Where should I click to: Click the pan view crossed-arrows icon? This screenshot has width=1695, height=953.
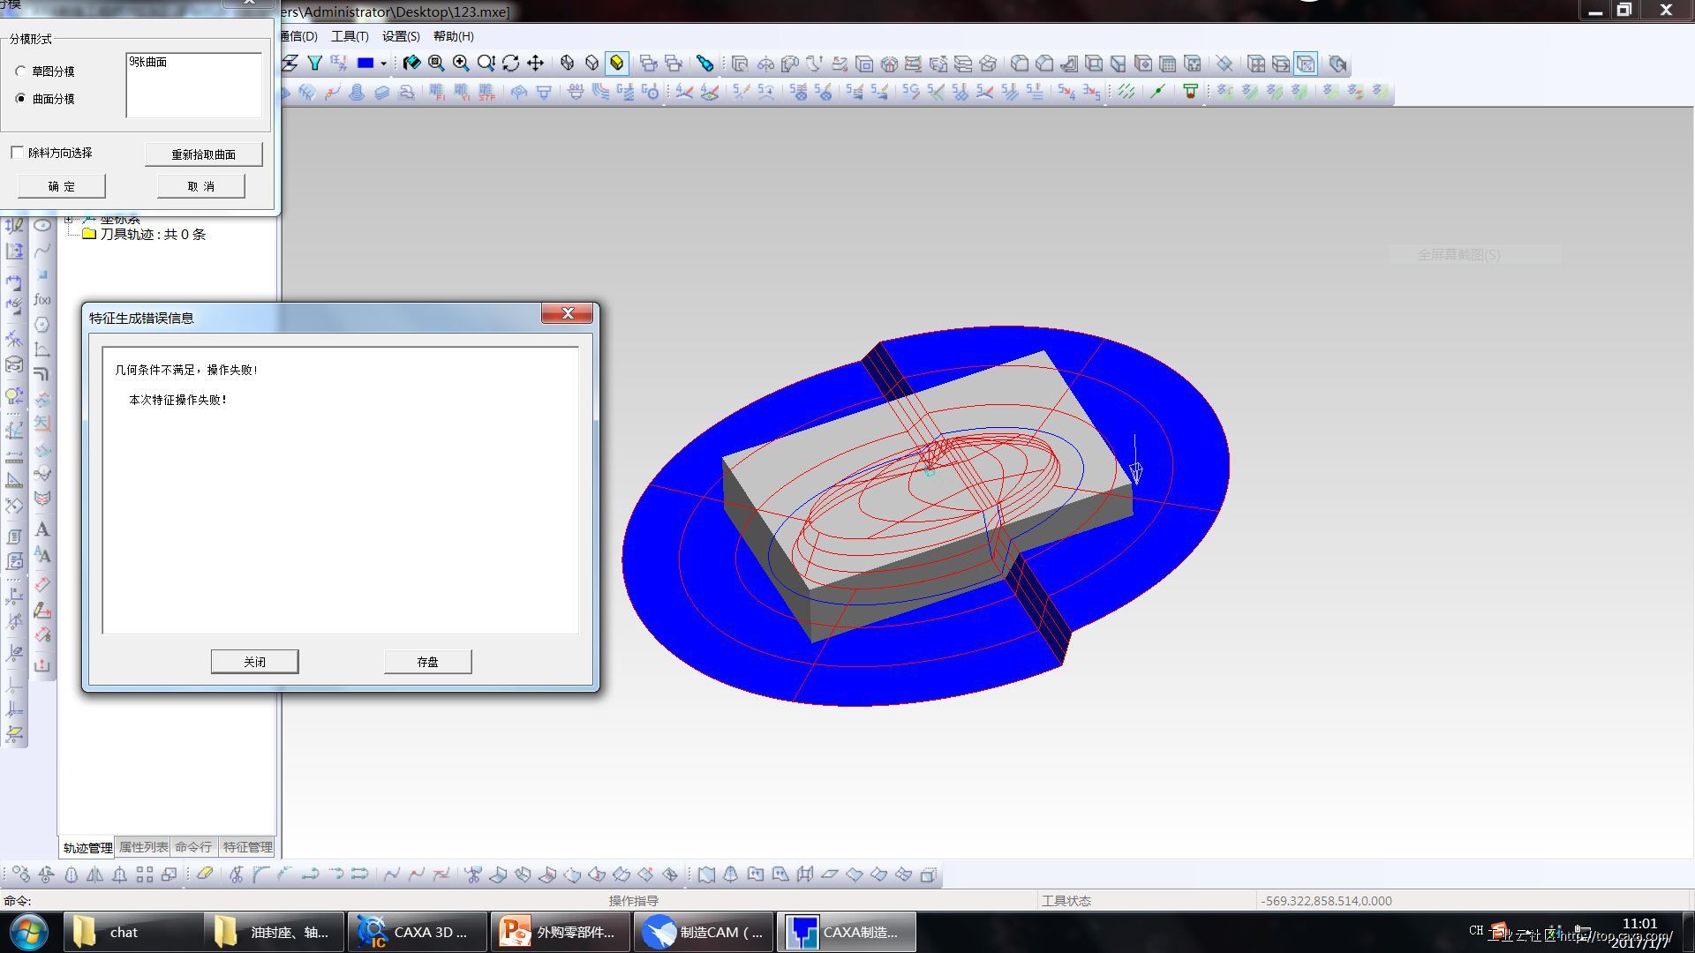click(x=535, y=64)
